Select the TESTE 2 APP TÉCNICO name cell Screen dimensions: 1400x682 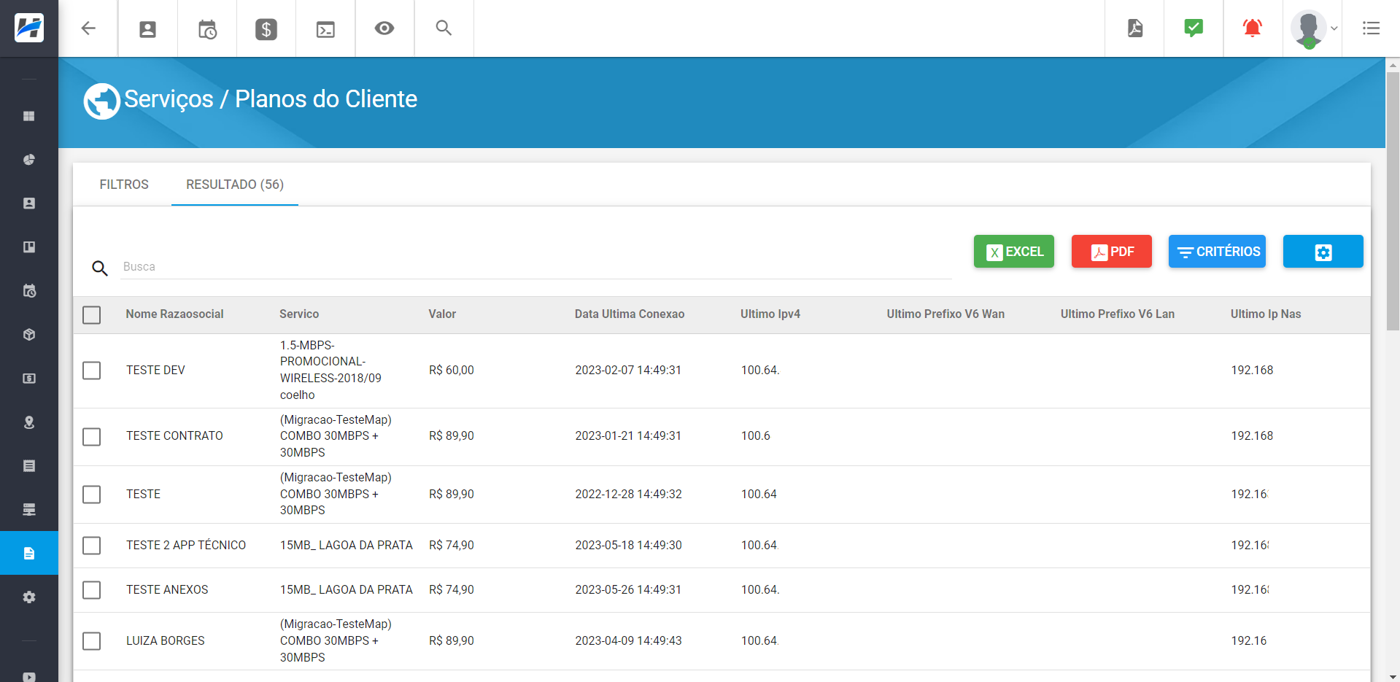[186, 546]
